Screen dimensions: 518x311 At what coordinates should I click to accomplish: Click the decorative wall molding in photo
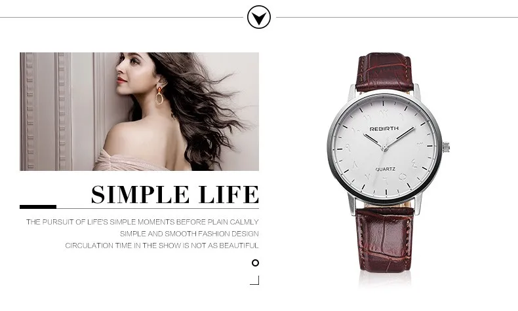coord(47,111)
